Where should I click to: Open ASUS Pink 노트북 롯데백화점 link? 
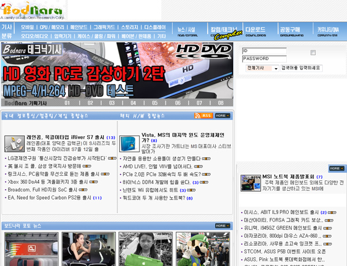tap(284, 259)
